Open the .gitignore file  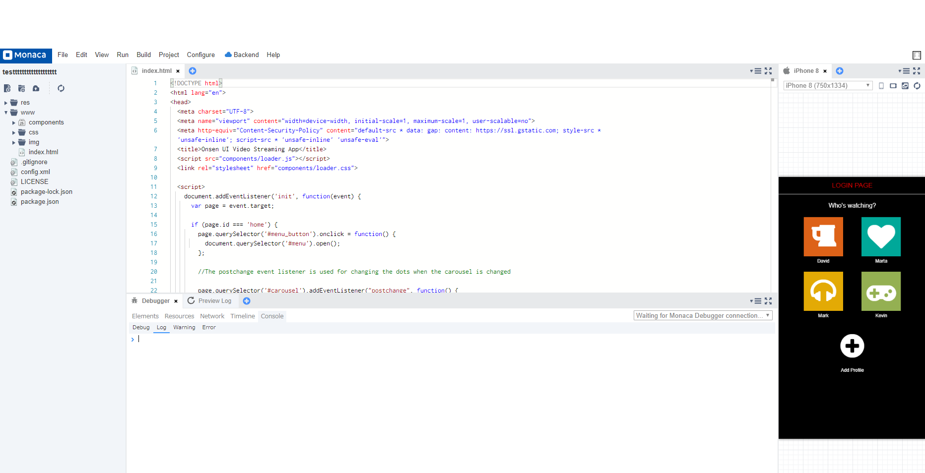coord(34,162)
